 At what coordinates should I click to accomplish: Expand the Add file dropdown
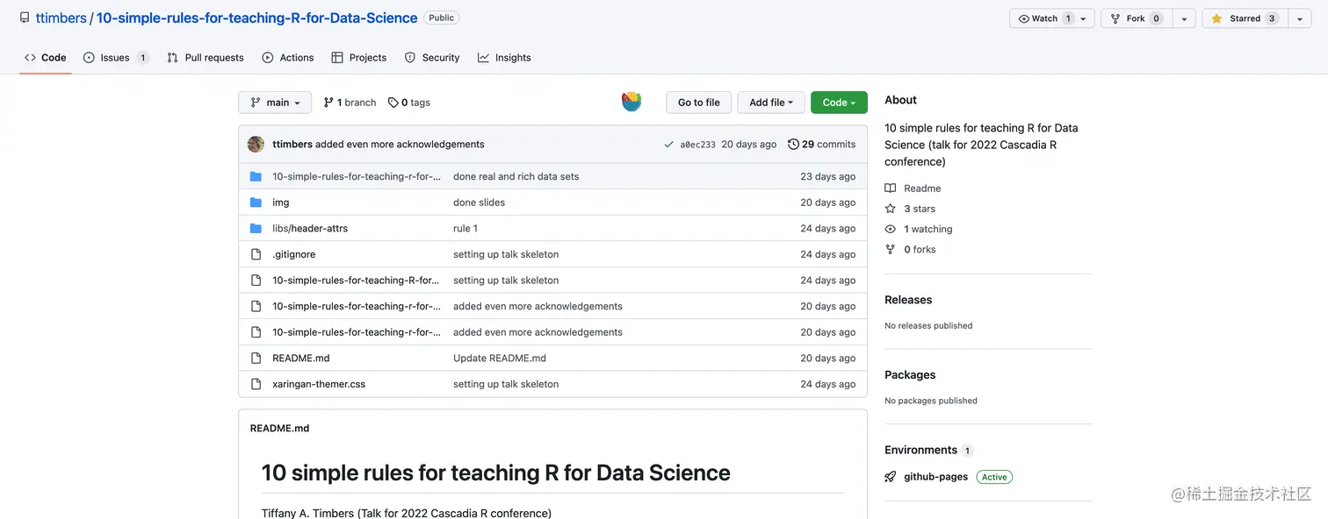770,102
